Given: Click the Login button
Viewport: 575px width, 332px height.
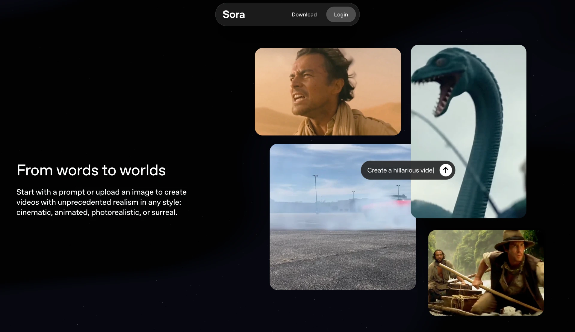Looking at the screenshot, I should [x=341, y=14].
